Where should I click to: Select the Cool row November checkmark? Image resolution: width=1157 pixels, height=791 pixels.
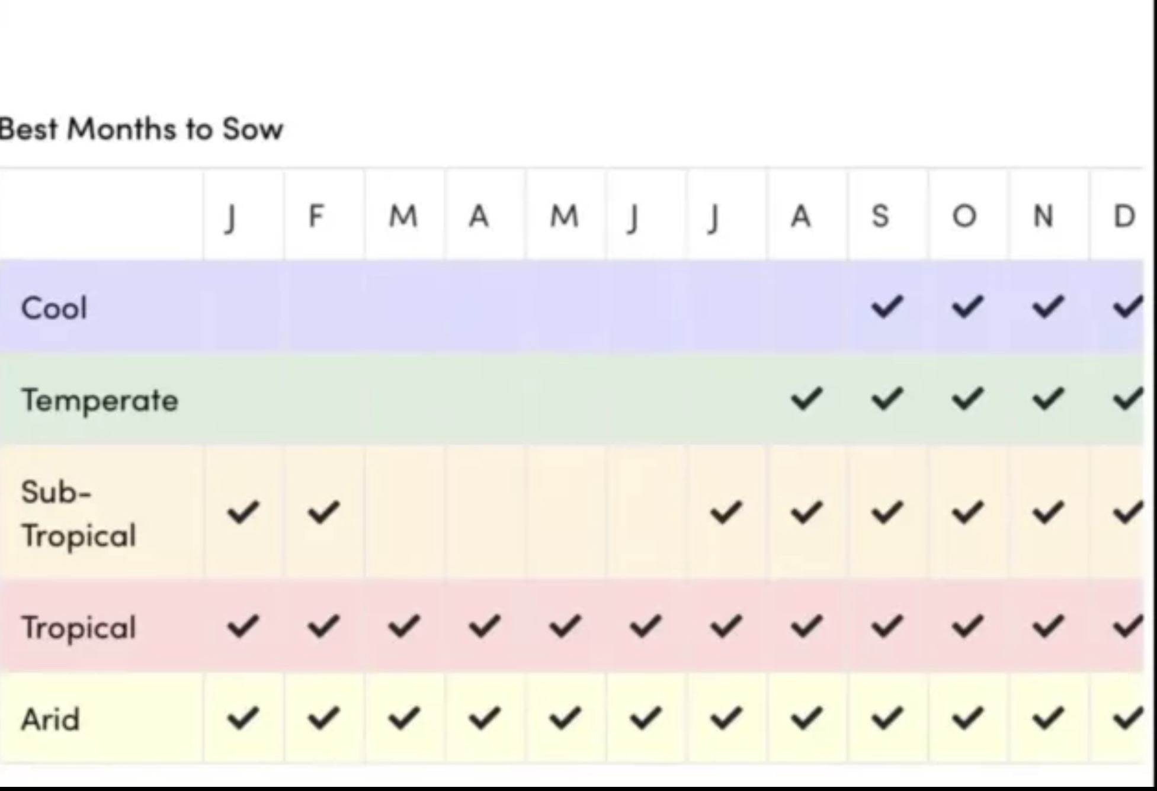pos(1047,307)
